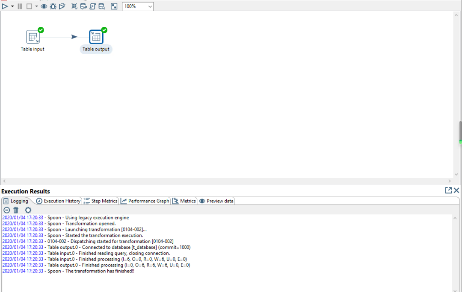This screenshot has width=462, height=292.
Task: Open the 100% zoom level dropdown
Action: (138, 6)
